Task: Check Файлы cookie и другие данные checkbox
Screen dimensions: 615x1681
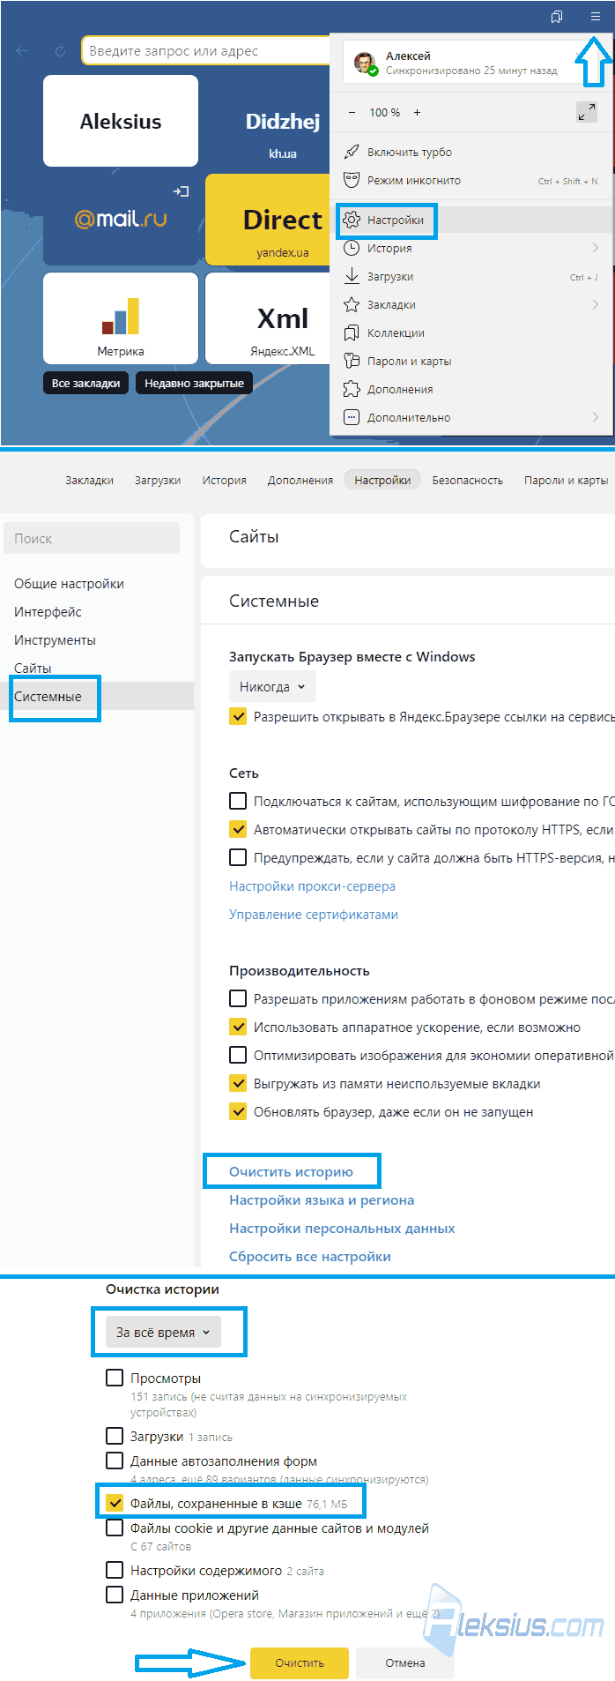Action: 115,1528
